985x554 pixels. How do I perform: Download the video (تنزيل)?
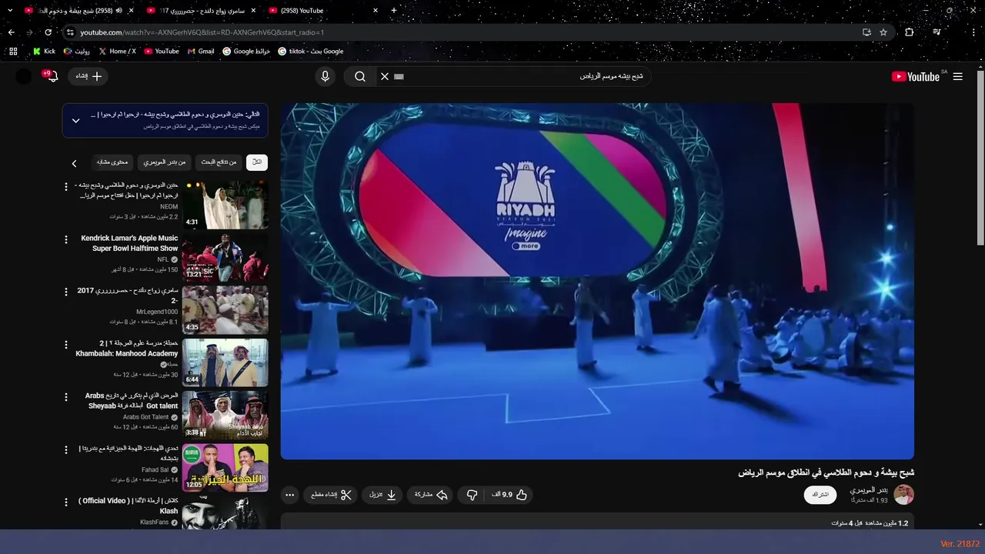coord(382,495)
